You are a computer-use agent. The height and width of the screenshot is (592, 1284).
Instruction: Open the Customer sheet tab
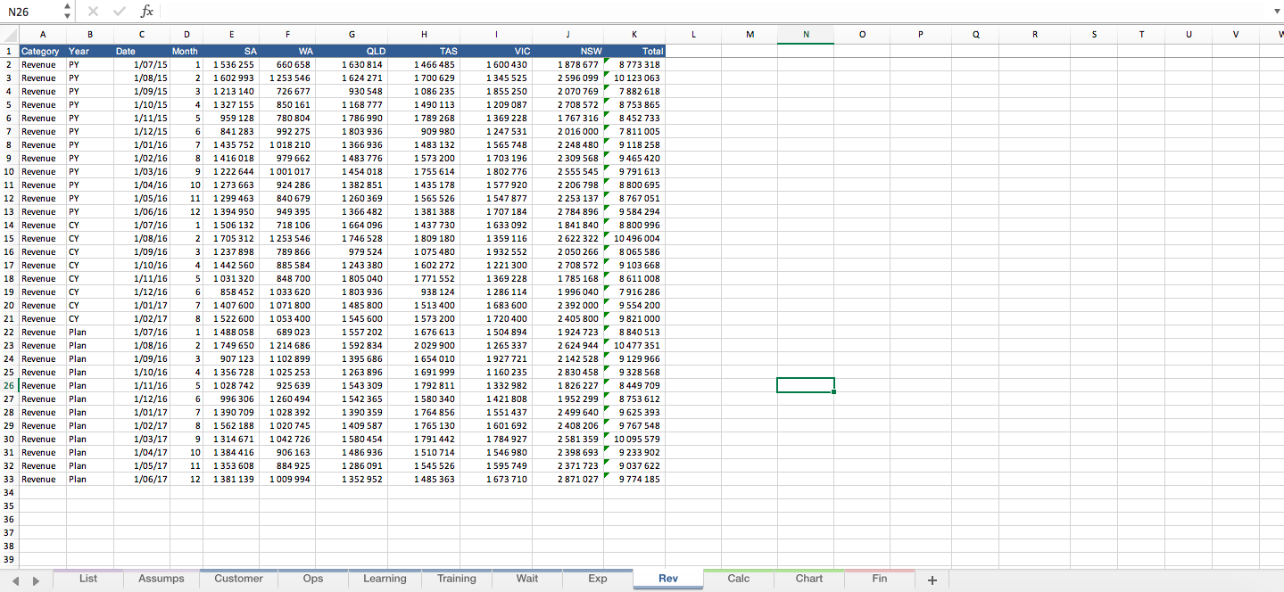click(237, 579)
